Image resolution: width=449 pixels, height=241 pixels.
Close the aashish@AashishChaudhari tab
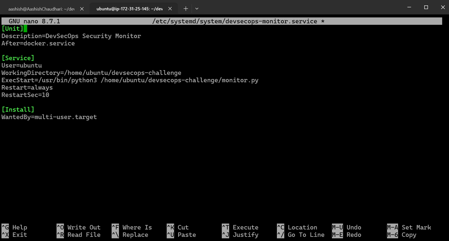click(82, 8)
